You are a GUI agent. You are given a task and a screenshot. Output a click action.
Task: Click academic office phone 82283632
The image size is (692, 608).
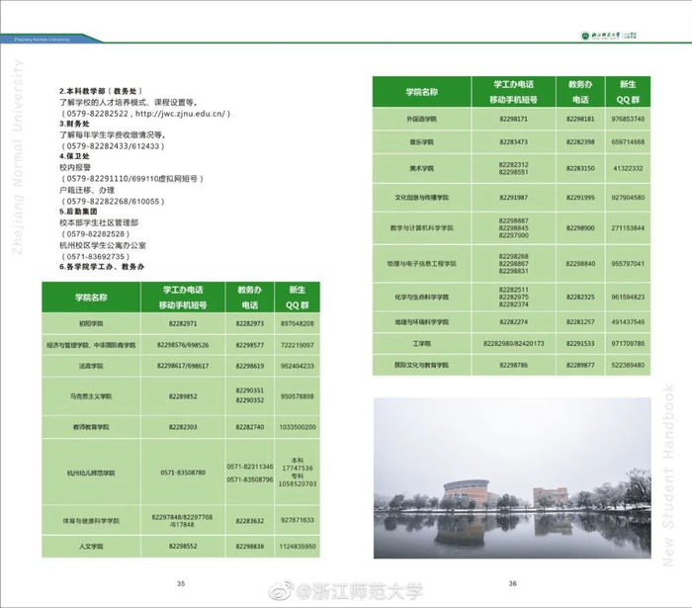250,521
